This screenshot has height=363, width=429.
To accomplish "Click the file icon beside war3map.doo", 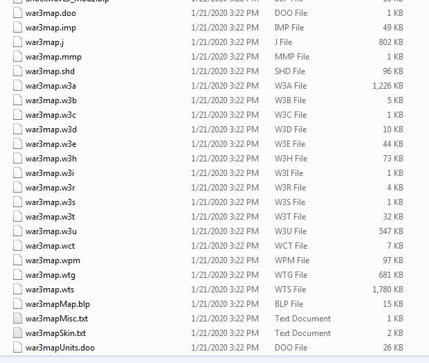I will tap(17, 13).
